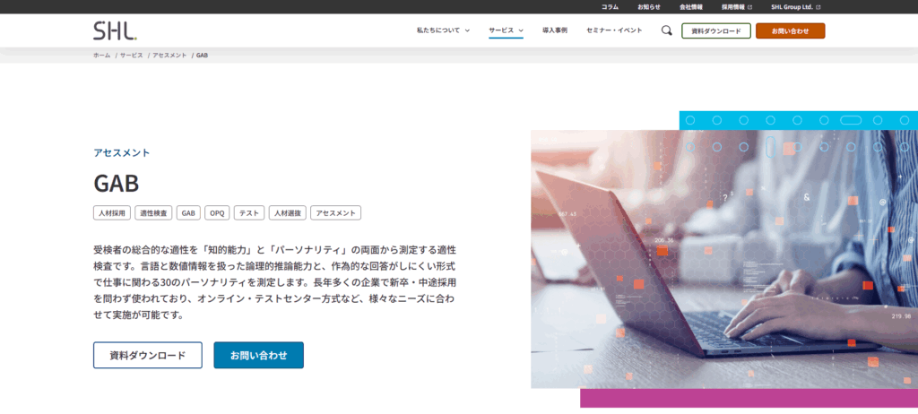Go to ホーム in the breadcrumb trail
The image size is (918, 414).
[101, 56]
